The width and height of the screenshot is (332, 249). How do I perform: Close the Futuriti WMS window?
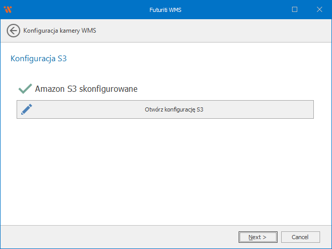(319, 9)
